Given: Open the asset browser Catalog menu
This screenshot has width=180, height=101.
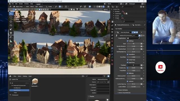Looking at the screenshot, I should 25,76.
